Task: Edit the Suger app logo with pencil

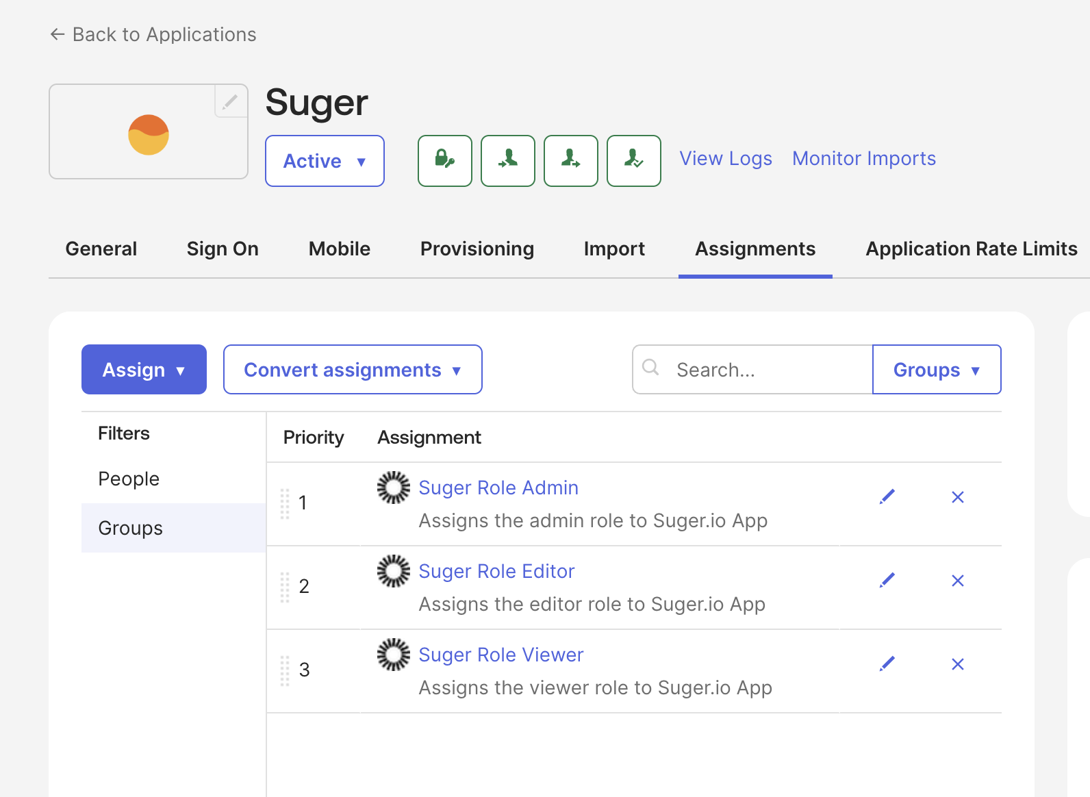Action: 231,101
